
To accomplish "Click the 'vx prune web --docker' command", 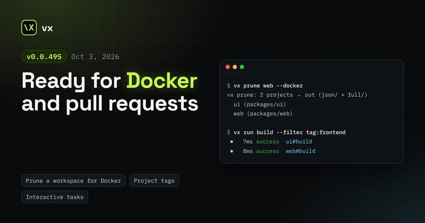I will pos(268,86).
